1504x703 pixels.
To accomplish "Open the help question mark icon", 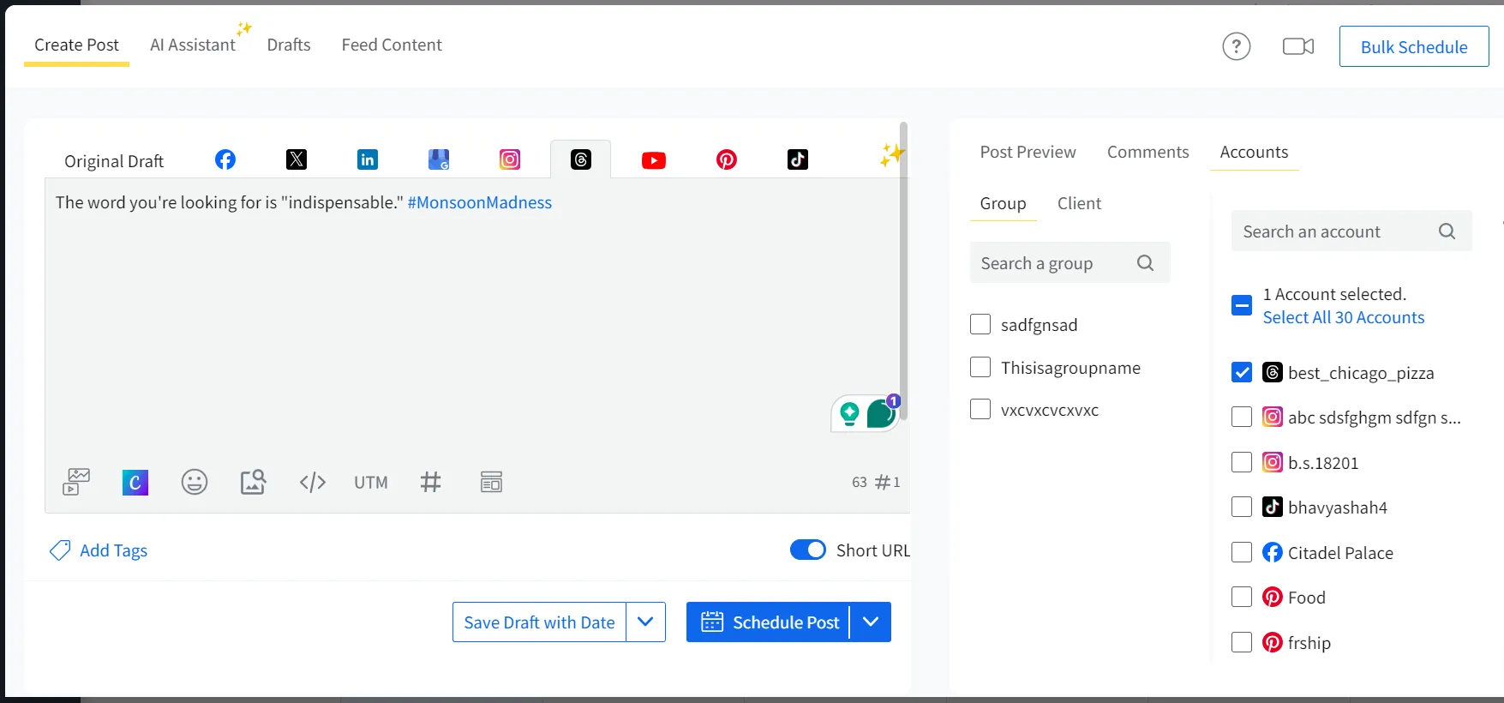I will [x=1237, y=46].
